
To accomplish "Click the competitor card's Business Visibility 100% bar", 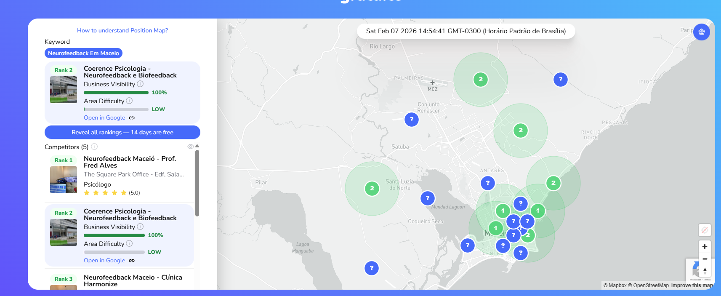I will (114, 235).
